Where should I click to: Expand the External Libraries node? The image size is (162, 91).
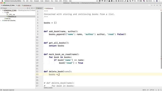tap(1, 20)
